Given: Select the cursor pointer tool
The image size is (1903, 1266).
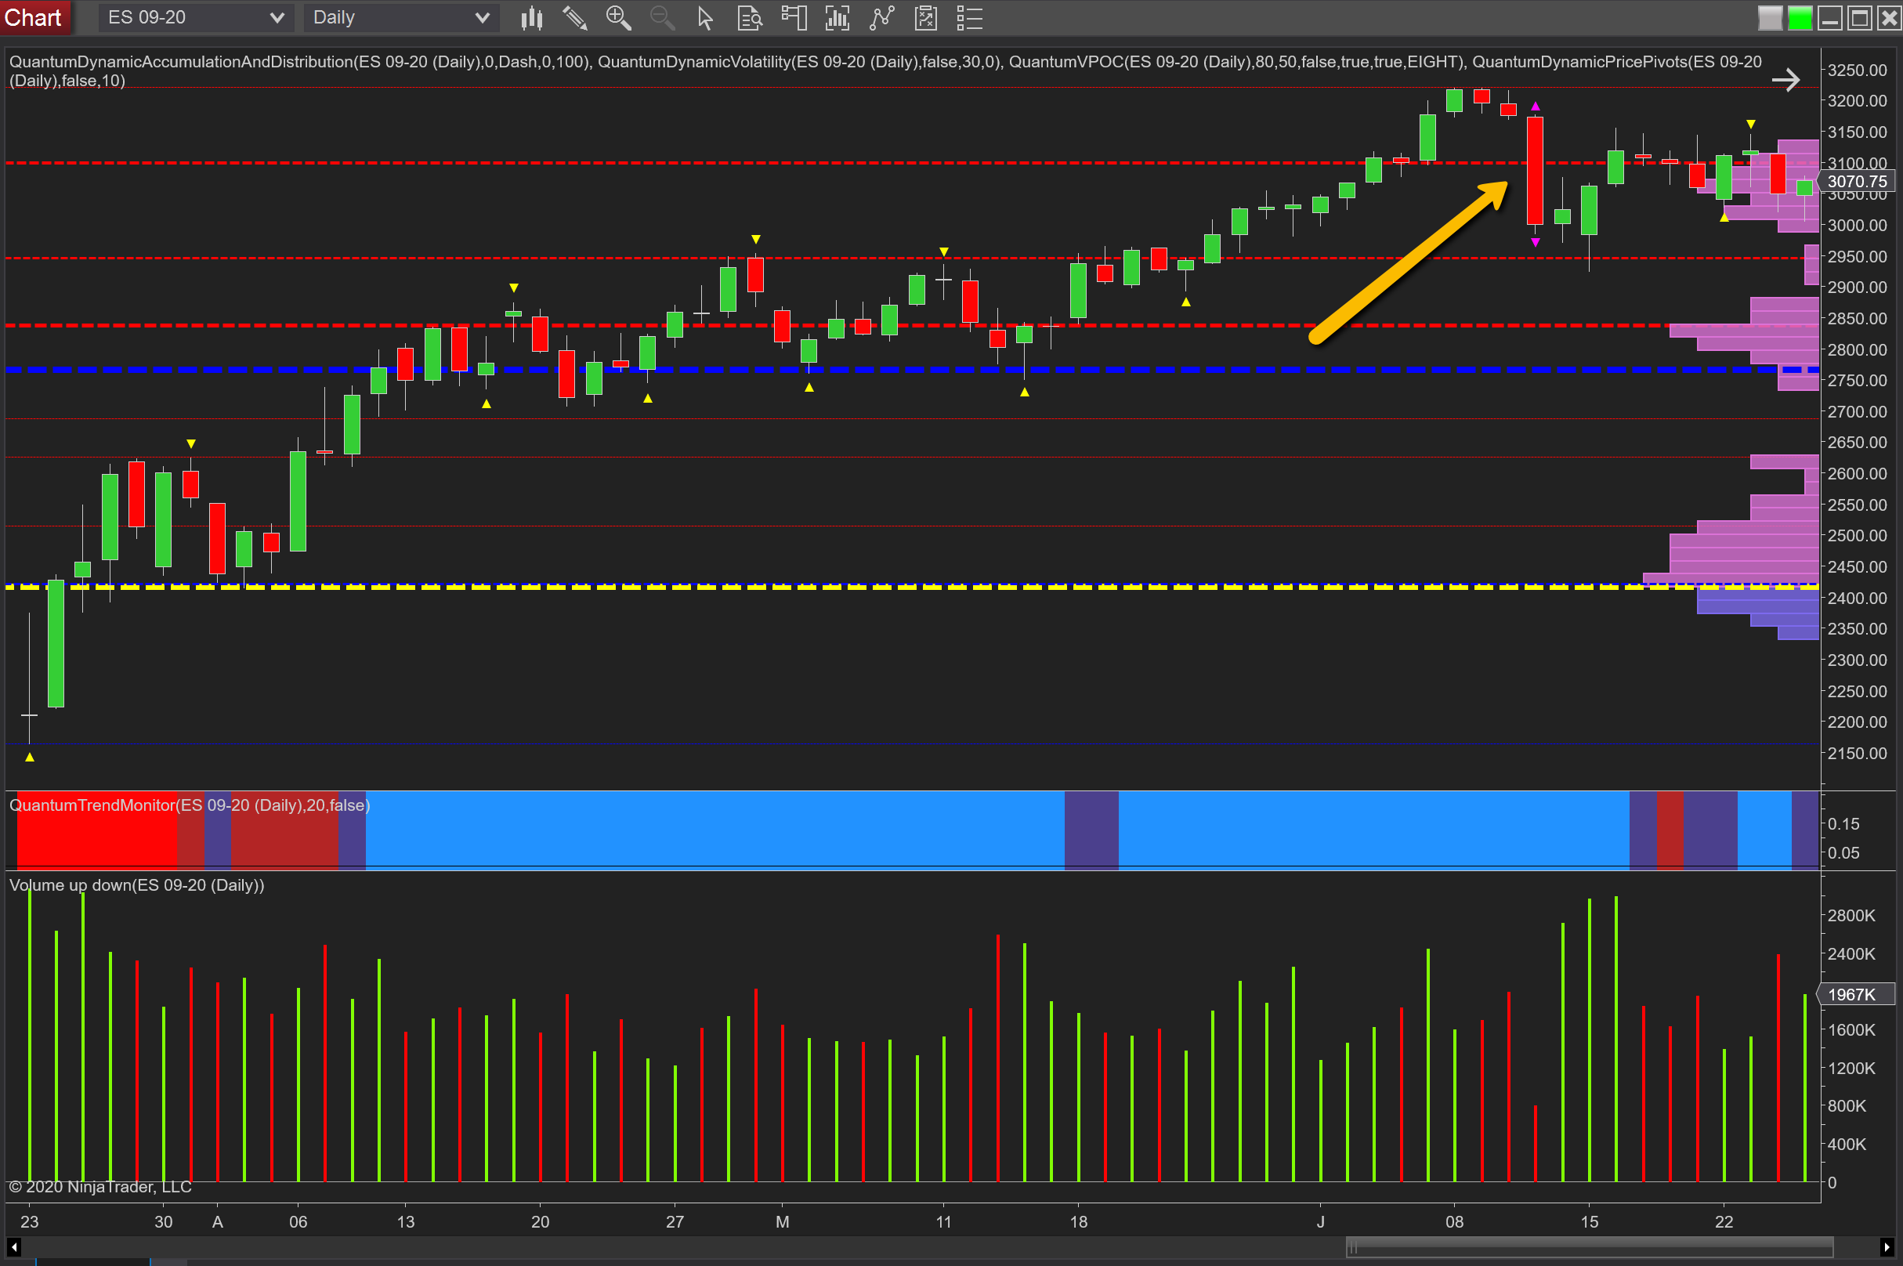Looking at the screenshot, I should [x=706, y=18].
